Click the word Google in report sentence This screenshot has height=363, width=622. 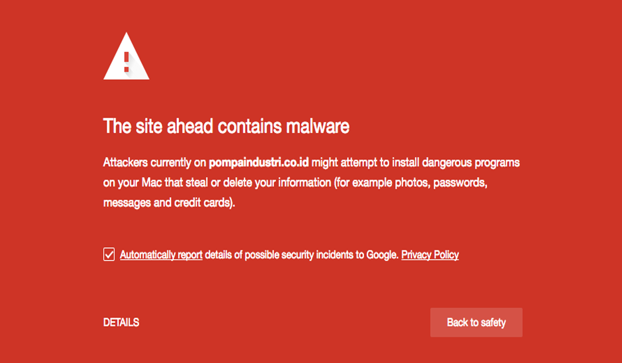(x=383, y=255)
